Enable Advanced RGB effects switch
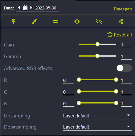 point(124,68)
